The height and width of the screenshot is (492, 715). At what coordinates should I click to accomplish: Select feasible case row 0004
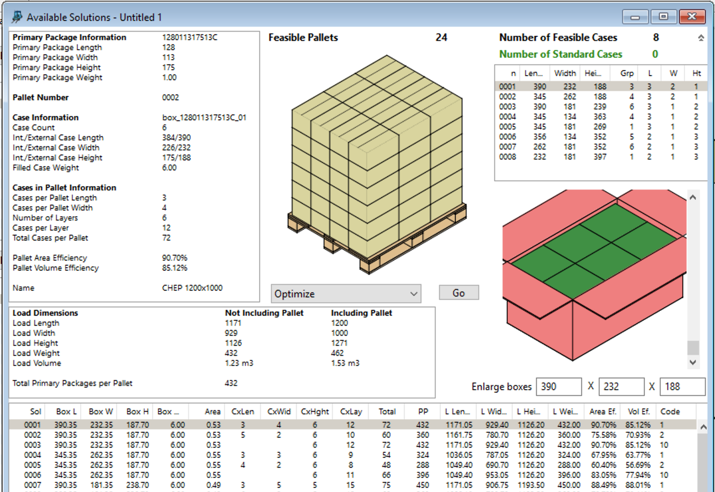point(601,117)
